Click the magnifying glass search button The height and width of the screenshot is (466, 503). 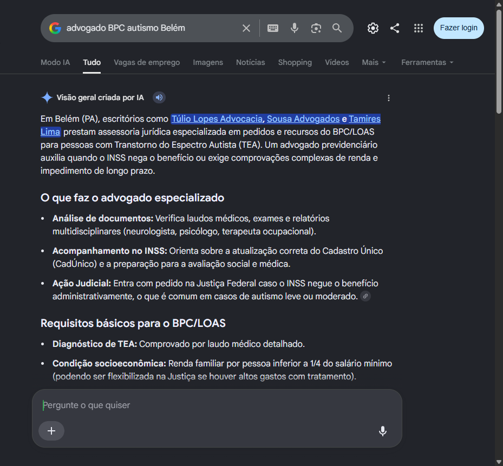(337, 28)
